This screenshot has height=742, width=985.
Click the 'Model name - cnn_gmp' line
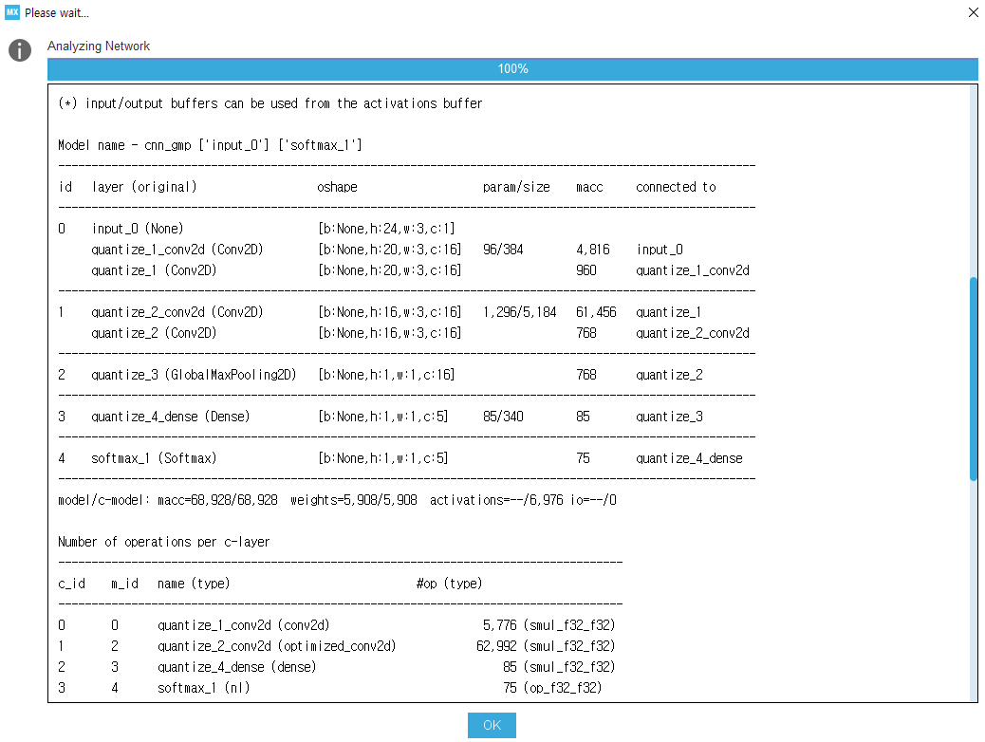click(x=210, y=145)
